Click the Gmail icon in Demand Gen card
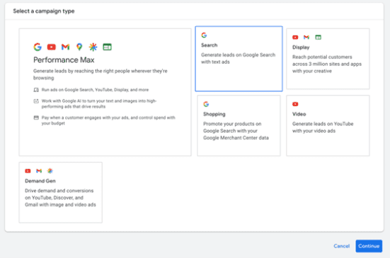Screen dimensions: 390x258 (39, 171)
